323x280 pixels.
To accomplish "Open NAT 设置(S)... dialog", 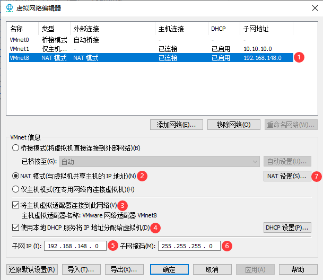I will (x=287, y=176).
